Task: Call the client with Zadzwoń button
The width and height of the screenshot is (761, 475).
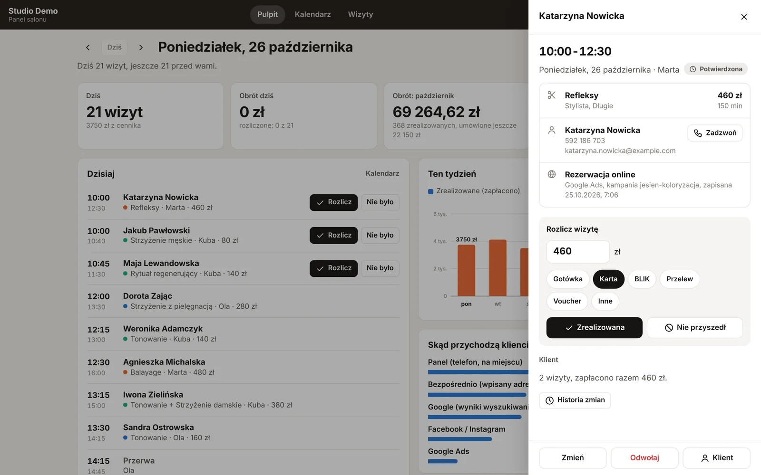Action: point(715,133)
